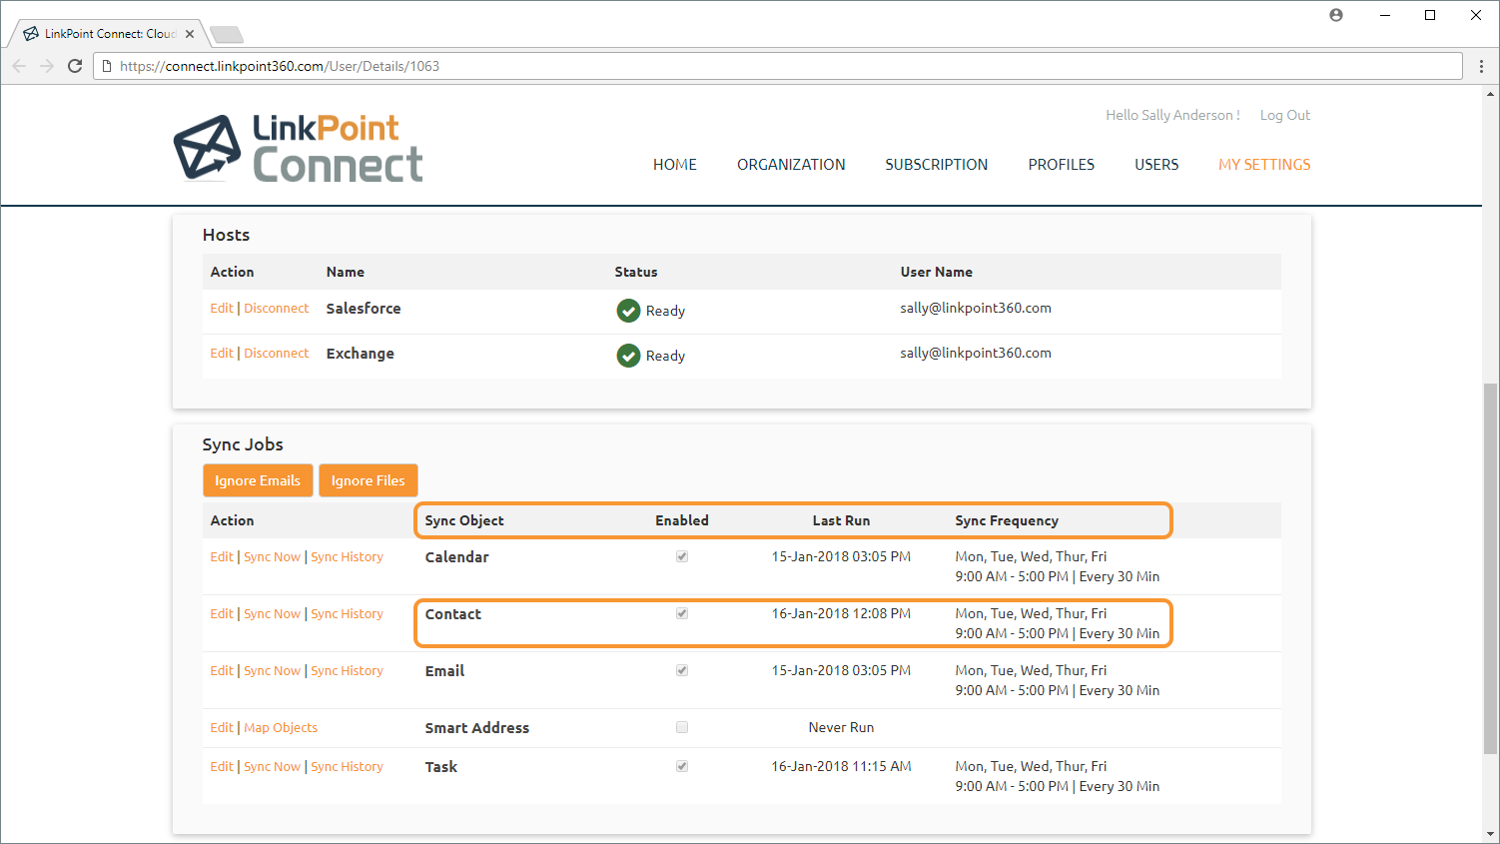Open the Chrome three-dot menu
Viewport: 1500px width, 844px height.
coord(1481,66)
